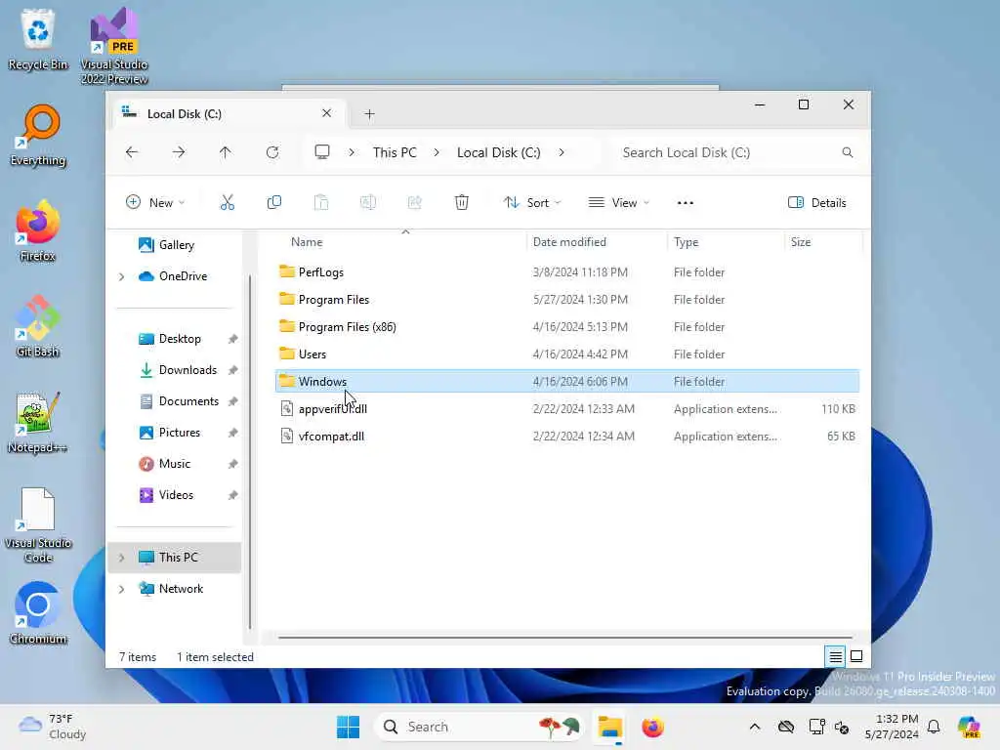
Task: Select the Notepad++ desktop shortcut
Action: pyautogui.click(x=38, y=423)
